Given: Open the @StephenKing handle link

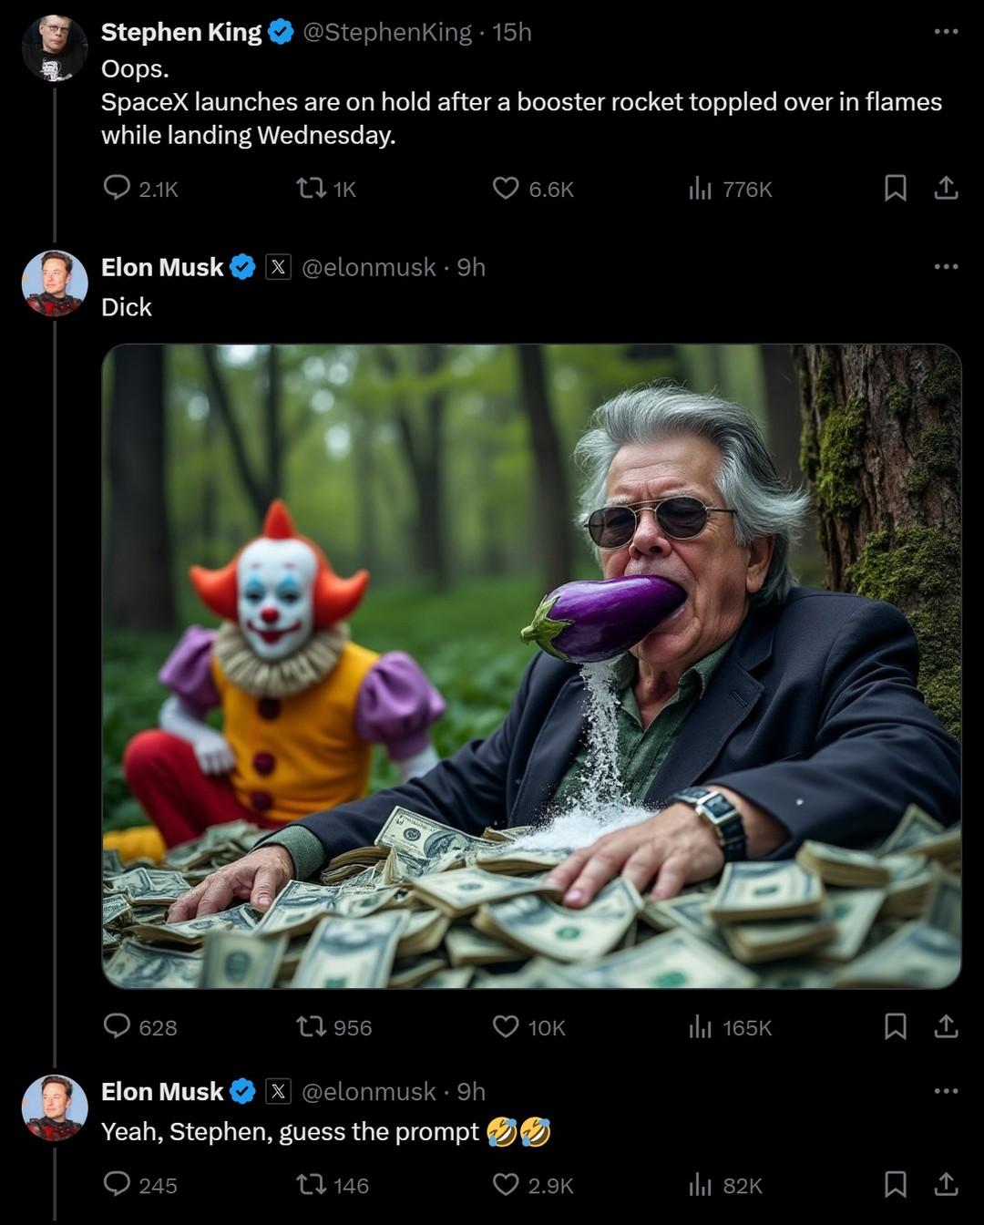Looking at the screenshot, I should pos(386,32).
